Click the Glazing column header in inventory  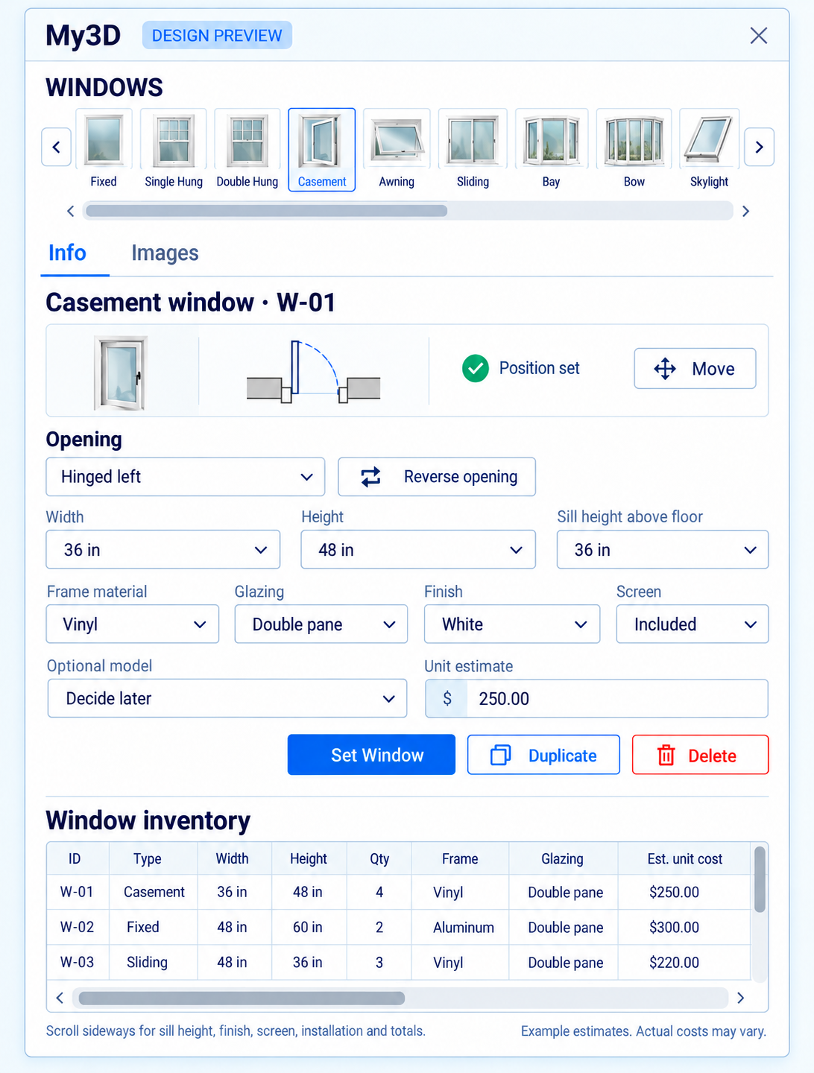(562, 858)
